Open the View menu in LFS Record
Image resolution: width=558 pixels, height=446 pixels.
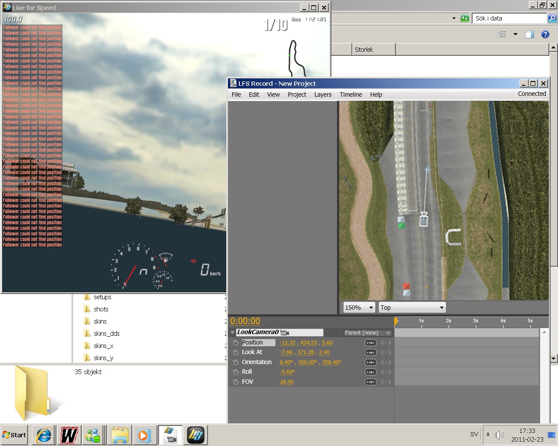273,95
